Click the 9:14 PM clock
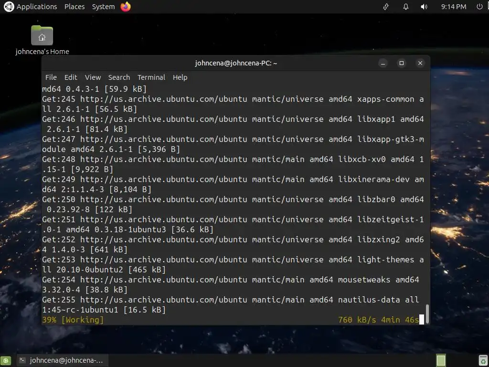Screen dimensions: 489x367 [x=454, y=7]
